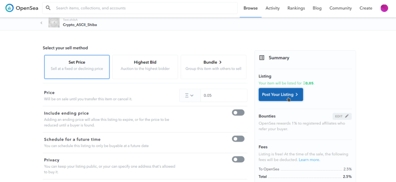Open the purple profile avatar
Image resolution: width=396 pixels, height=182 pixels.
point(384,8)
